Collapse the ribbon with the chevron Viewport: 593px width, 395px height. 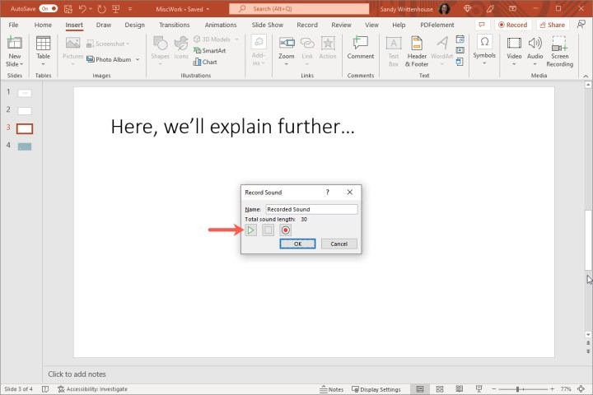(x=586, y=76)
